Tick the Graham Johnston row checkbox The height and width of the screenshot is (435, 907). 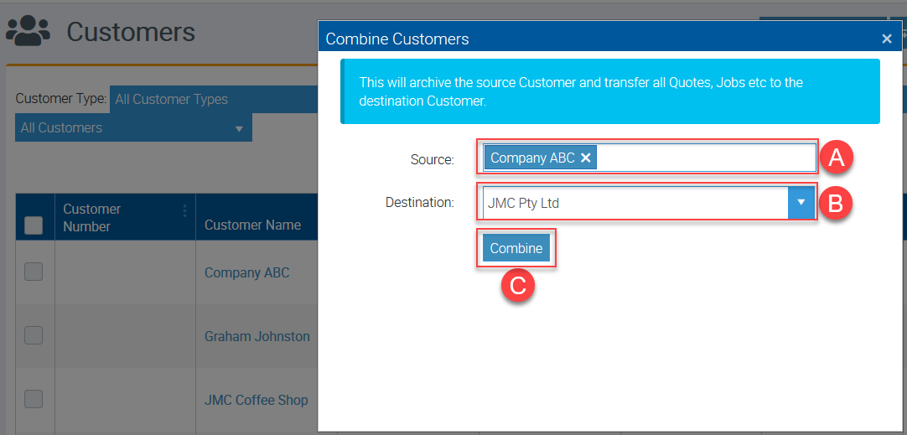pyautogui.click(x=34, y=335)
